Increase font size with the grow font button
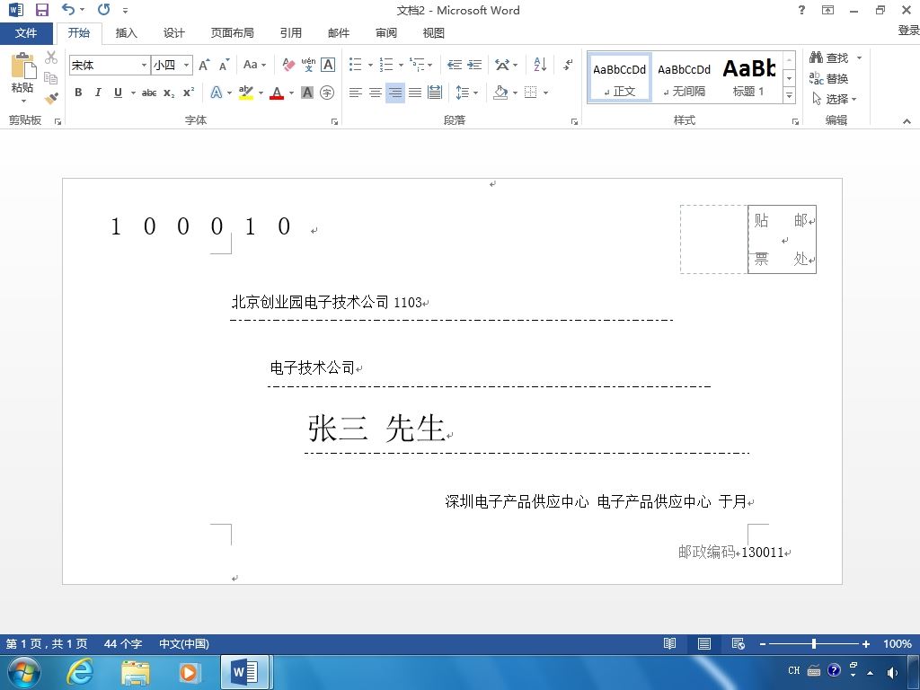Screen dimensions: 920x690 204,65
